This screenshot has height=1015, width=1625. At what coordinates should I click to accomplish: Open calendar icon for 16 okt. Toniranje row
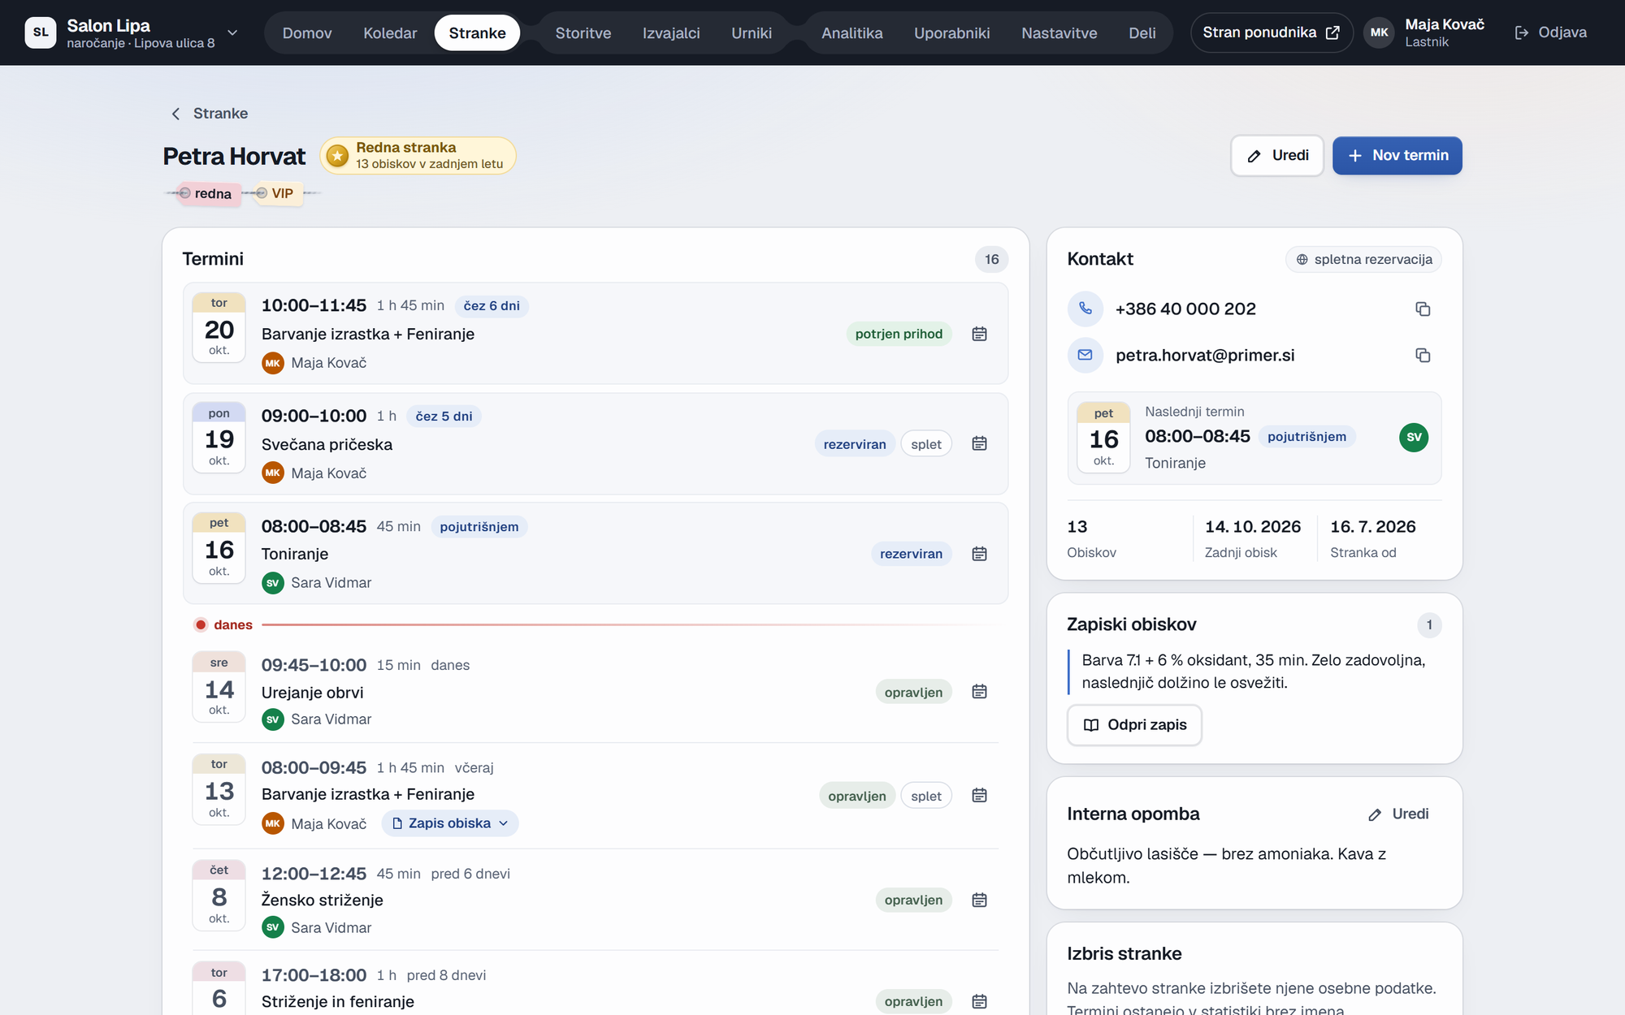[x=979, y=554]
